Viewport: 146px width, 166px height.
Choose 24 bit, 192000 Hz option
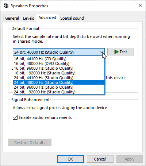tap(59, 92)
